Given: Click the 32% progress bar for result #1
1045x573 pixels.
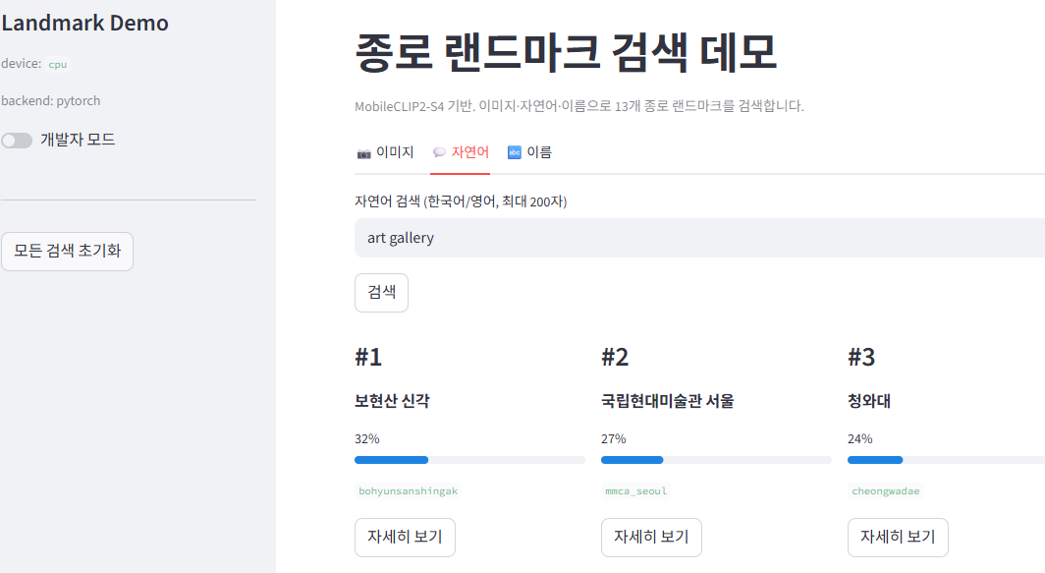Looking at the screenshot, I should tap(469, 460).
